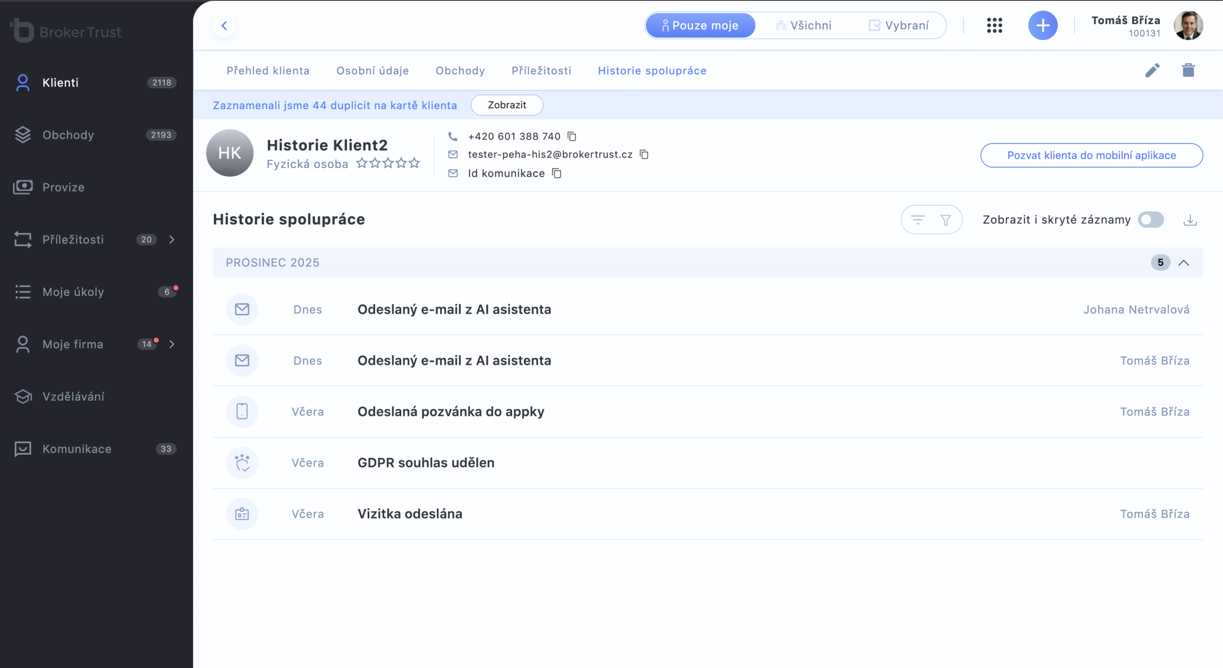Open the funnel filter icon
The width and height of the screenshot is (1223, 668).
[x=945, y=220]
